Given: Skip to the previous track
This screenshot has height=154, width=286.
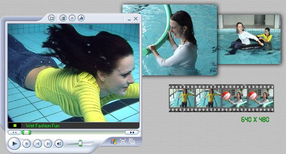Looking at the screenshot, I should (37, 144).
